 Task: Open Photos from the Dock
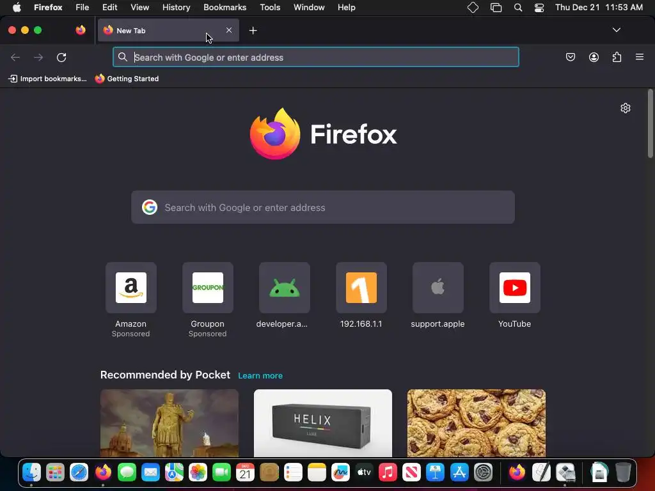[x=198, y=472]
